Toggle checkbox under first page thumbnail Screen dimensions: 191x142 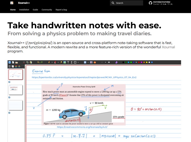pos(9,82)
